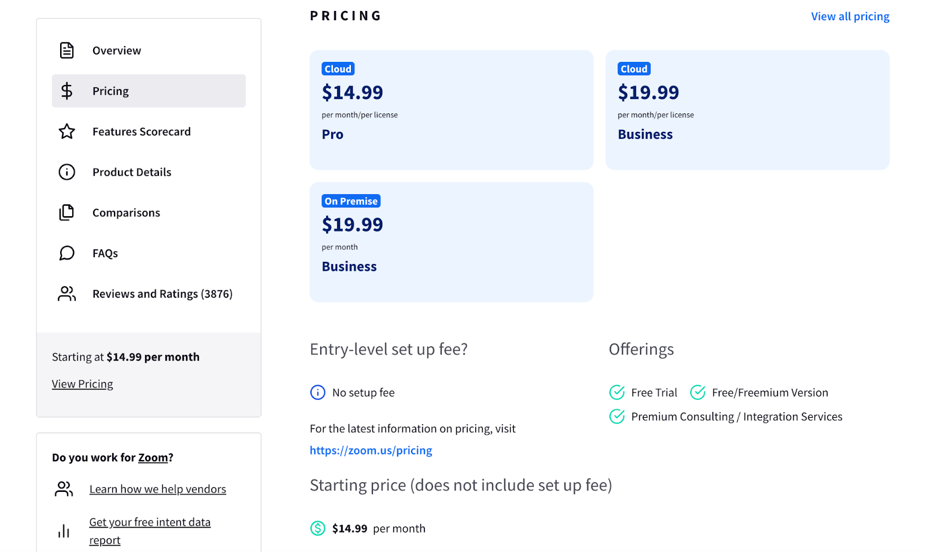Viewport: 925px width, 552px height.
Task: Click the Reviews and Ratings people icon
Action: [67, 294]
